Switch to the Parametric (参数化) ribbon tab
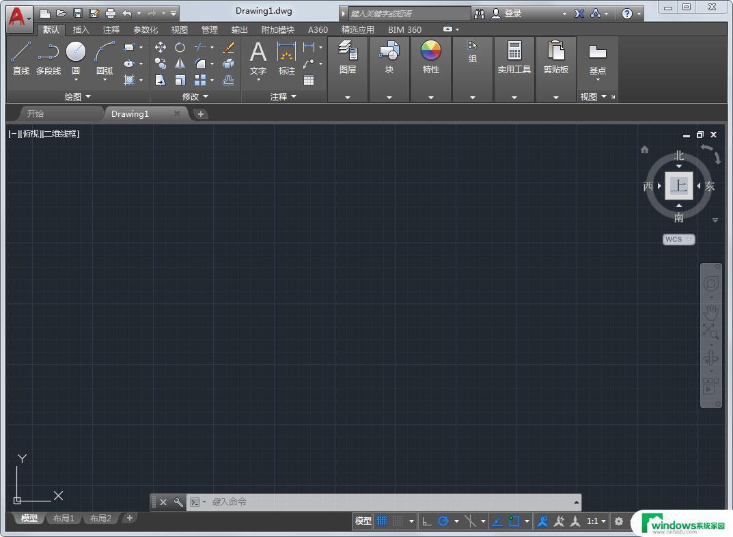The width and height of the screenshot is (733, 537). (146, 30)
